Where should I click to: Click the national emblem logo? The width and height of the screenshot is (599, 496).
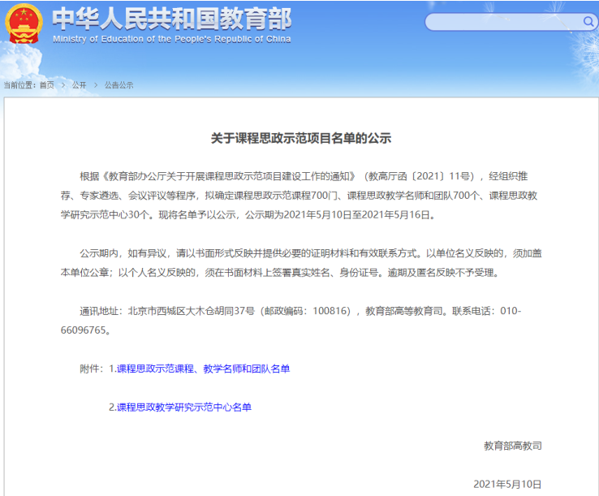(24, 24)
